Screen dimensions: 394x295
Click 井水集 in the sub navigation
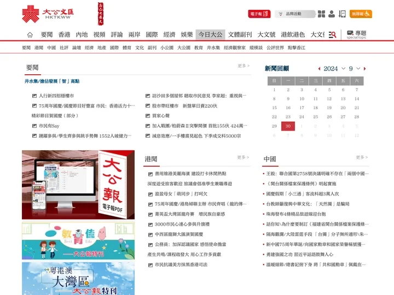(x=213, y=48)
